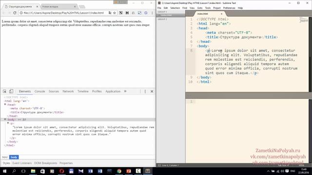Toggle the DevTools device toolbar
This screenshot has width=312, height=175.
[11, 91]
